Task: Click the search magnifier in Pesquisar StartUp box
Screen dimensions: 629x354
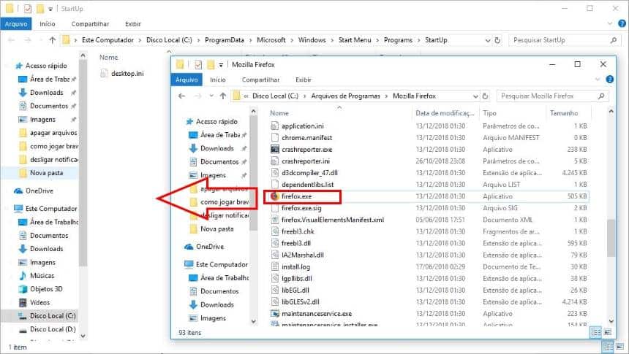Action: (614, 40)
